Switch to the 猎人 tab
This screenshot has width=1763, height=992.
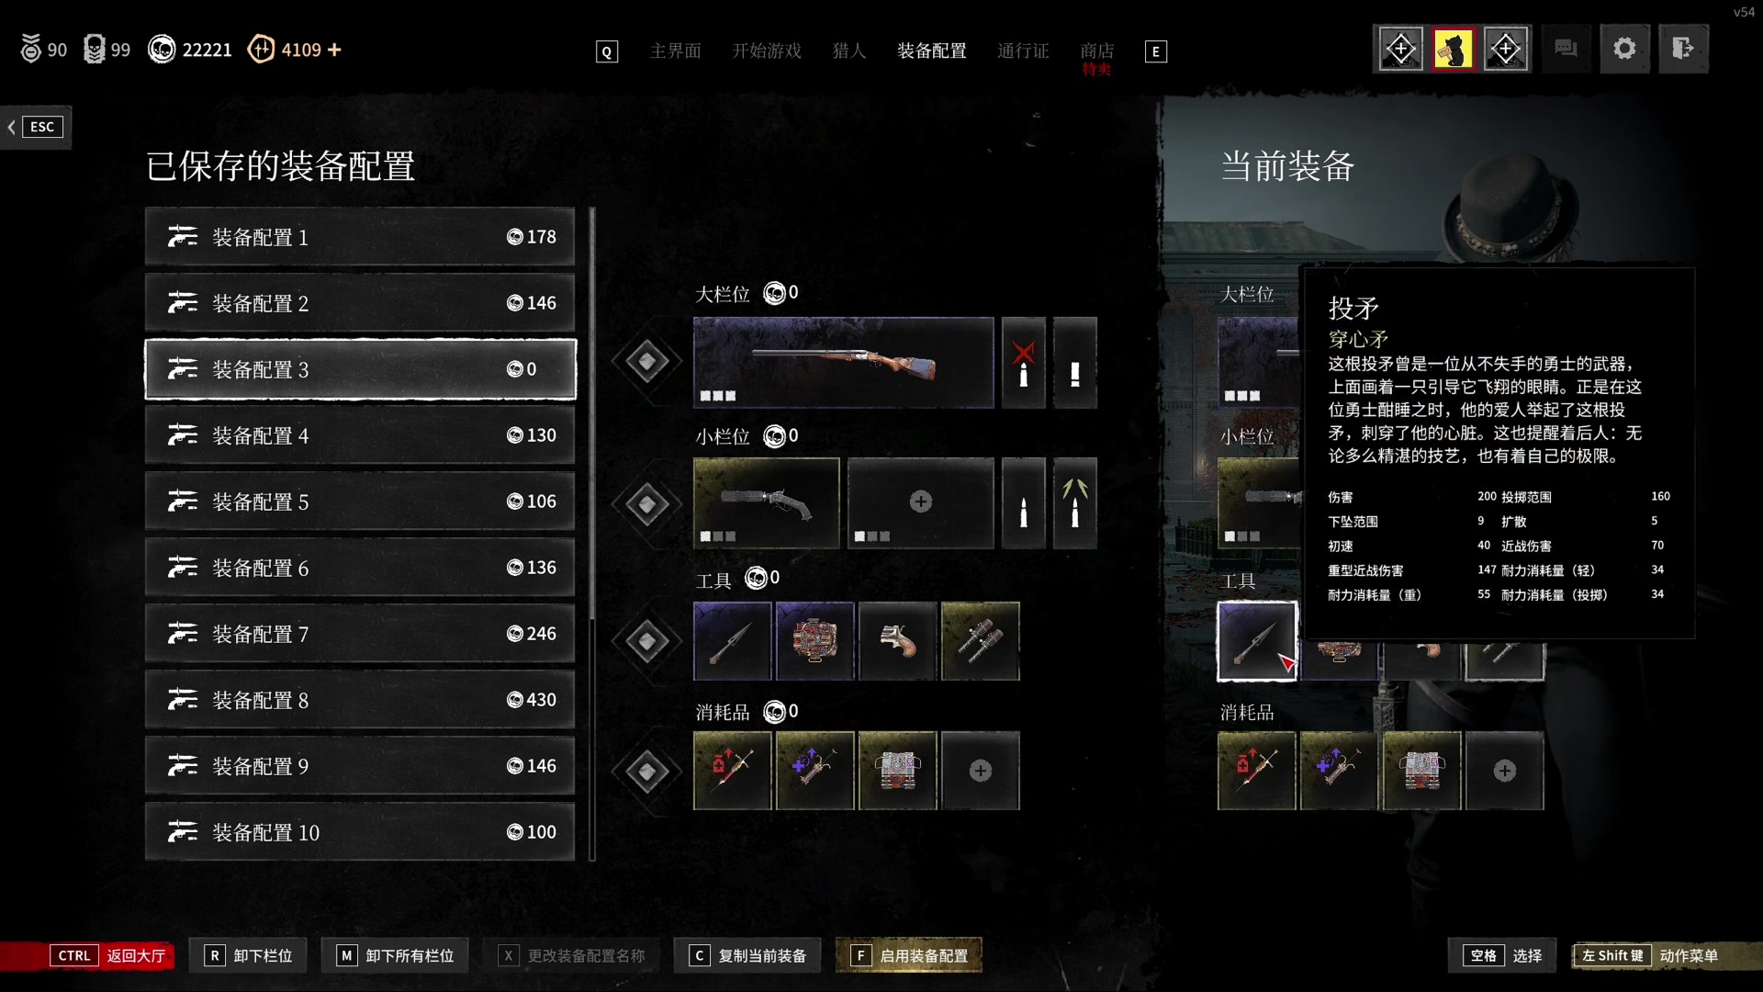click(x=849, y=51)
